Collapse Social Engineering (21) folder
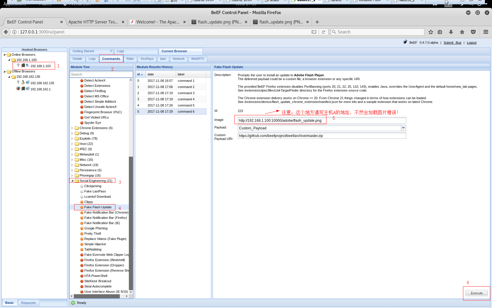The image size is (492, 308). coord(72,181)
